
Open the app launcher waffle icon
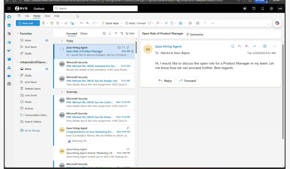[x=9, y=8]
